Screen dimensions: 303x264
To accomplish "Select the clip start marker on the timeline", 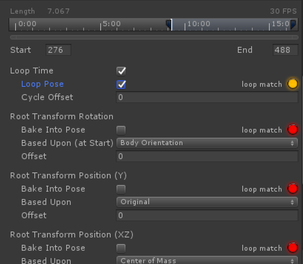I will pos(169,24).
